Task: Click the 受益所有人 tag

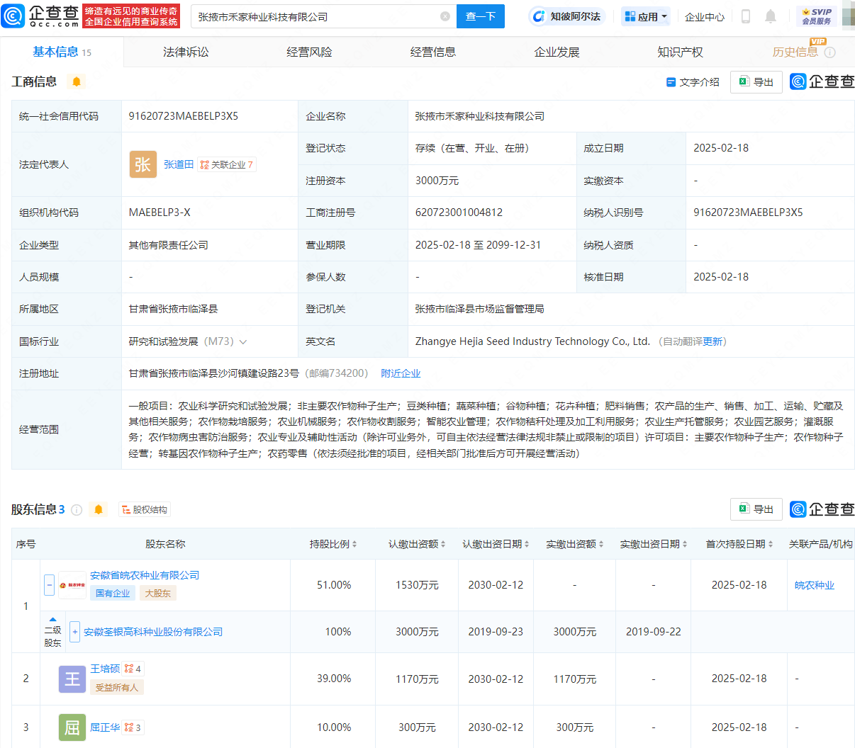Action: tap(117, 687)
